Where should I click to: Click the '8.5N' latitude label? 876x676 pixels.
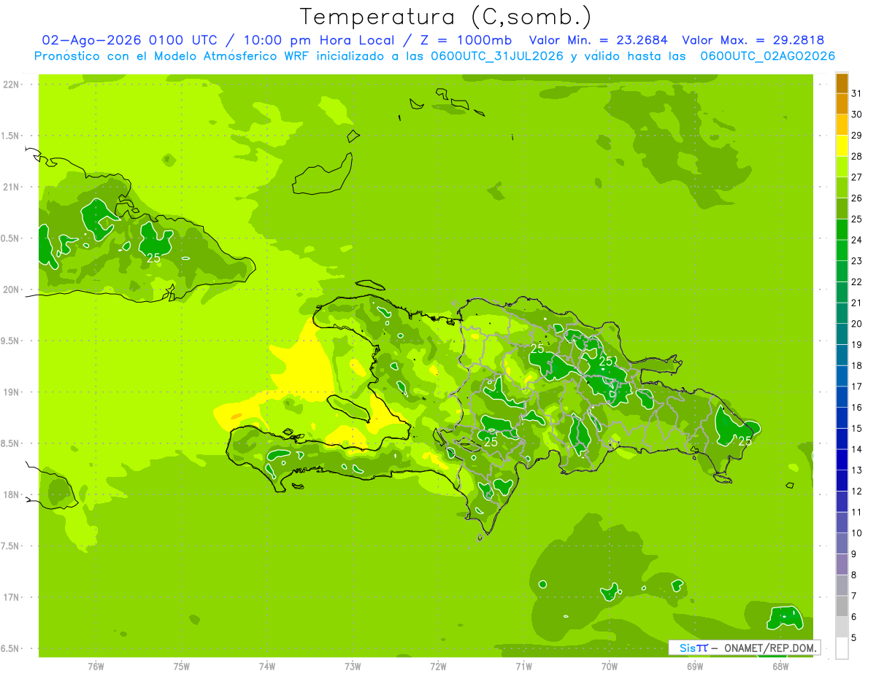click(10, 443)
